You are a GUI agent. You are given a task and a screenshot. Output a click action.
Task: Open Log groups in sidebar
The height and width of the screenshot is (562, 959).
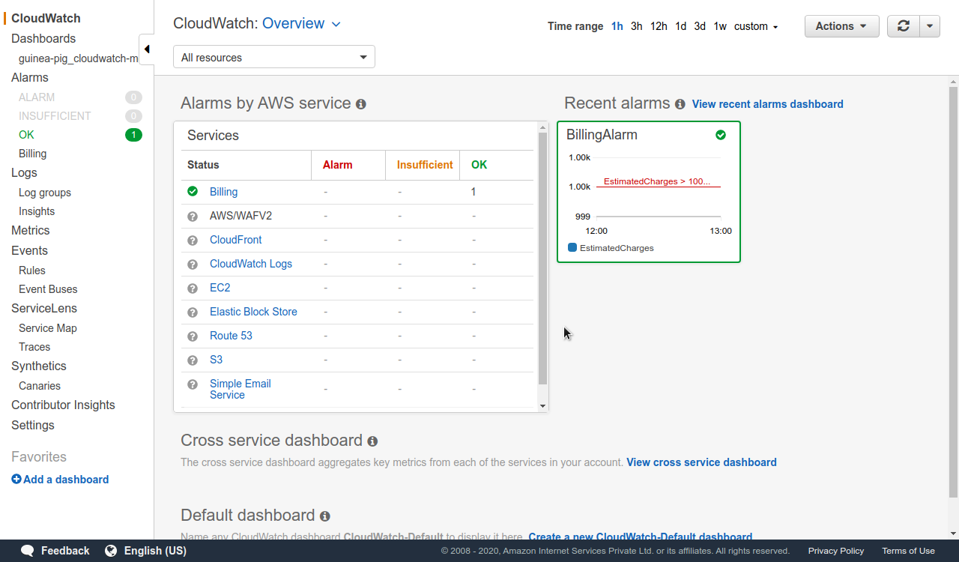click(45, 193)
